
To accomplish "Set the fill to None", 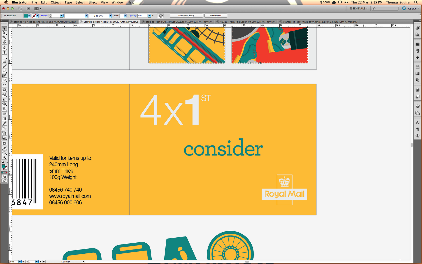I will click(x=6, y=172).
